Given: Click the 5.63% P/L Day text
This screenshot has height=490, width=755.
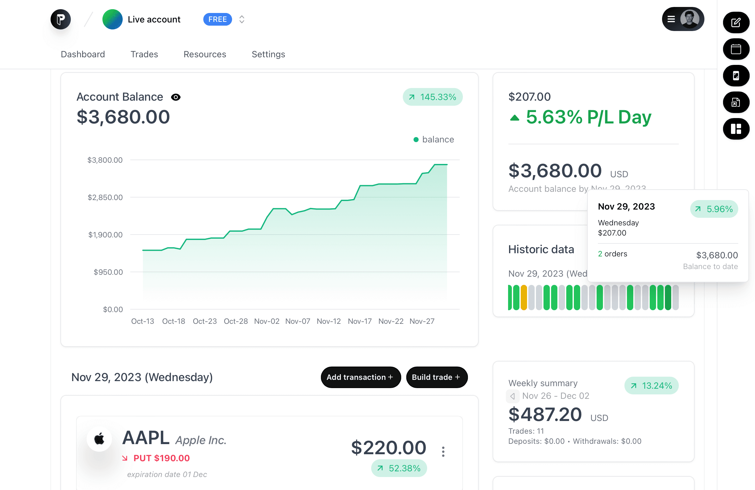Looking at the screenshot, I should [588, 117].
